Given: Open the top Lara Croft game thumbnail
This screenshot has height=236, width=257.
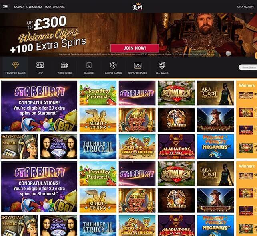Looking at the screenshot, I should [x=215, y=93].
